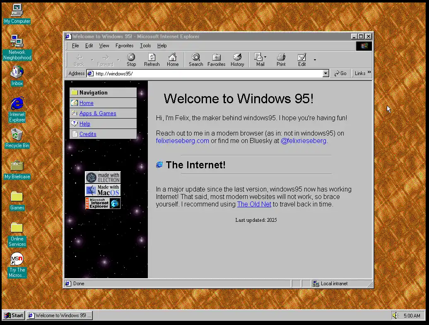Stop loading the page

[x=131, y=60]
